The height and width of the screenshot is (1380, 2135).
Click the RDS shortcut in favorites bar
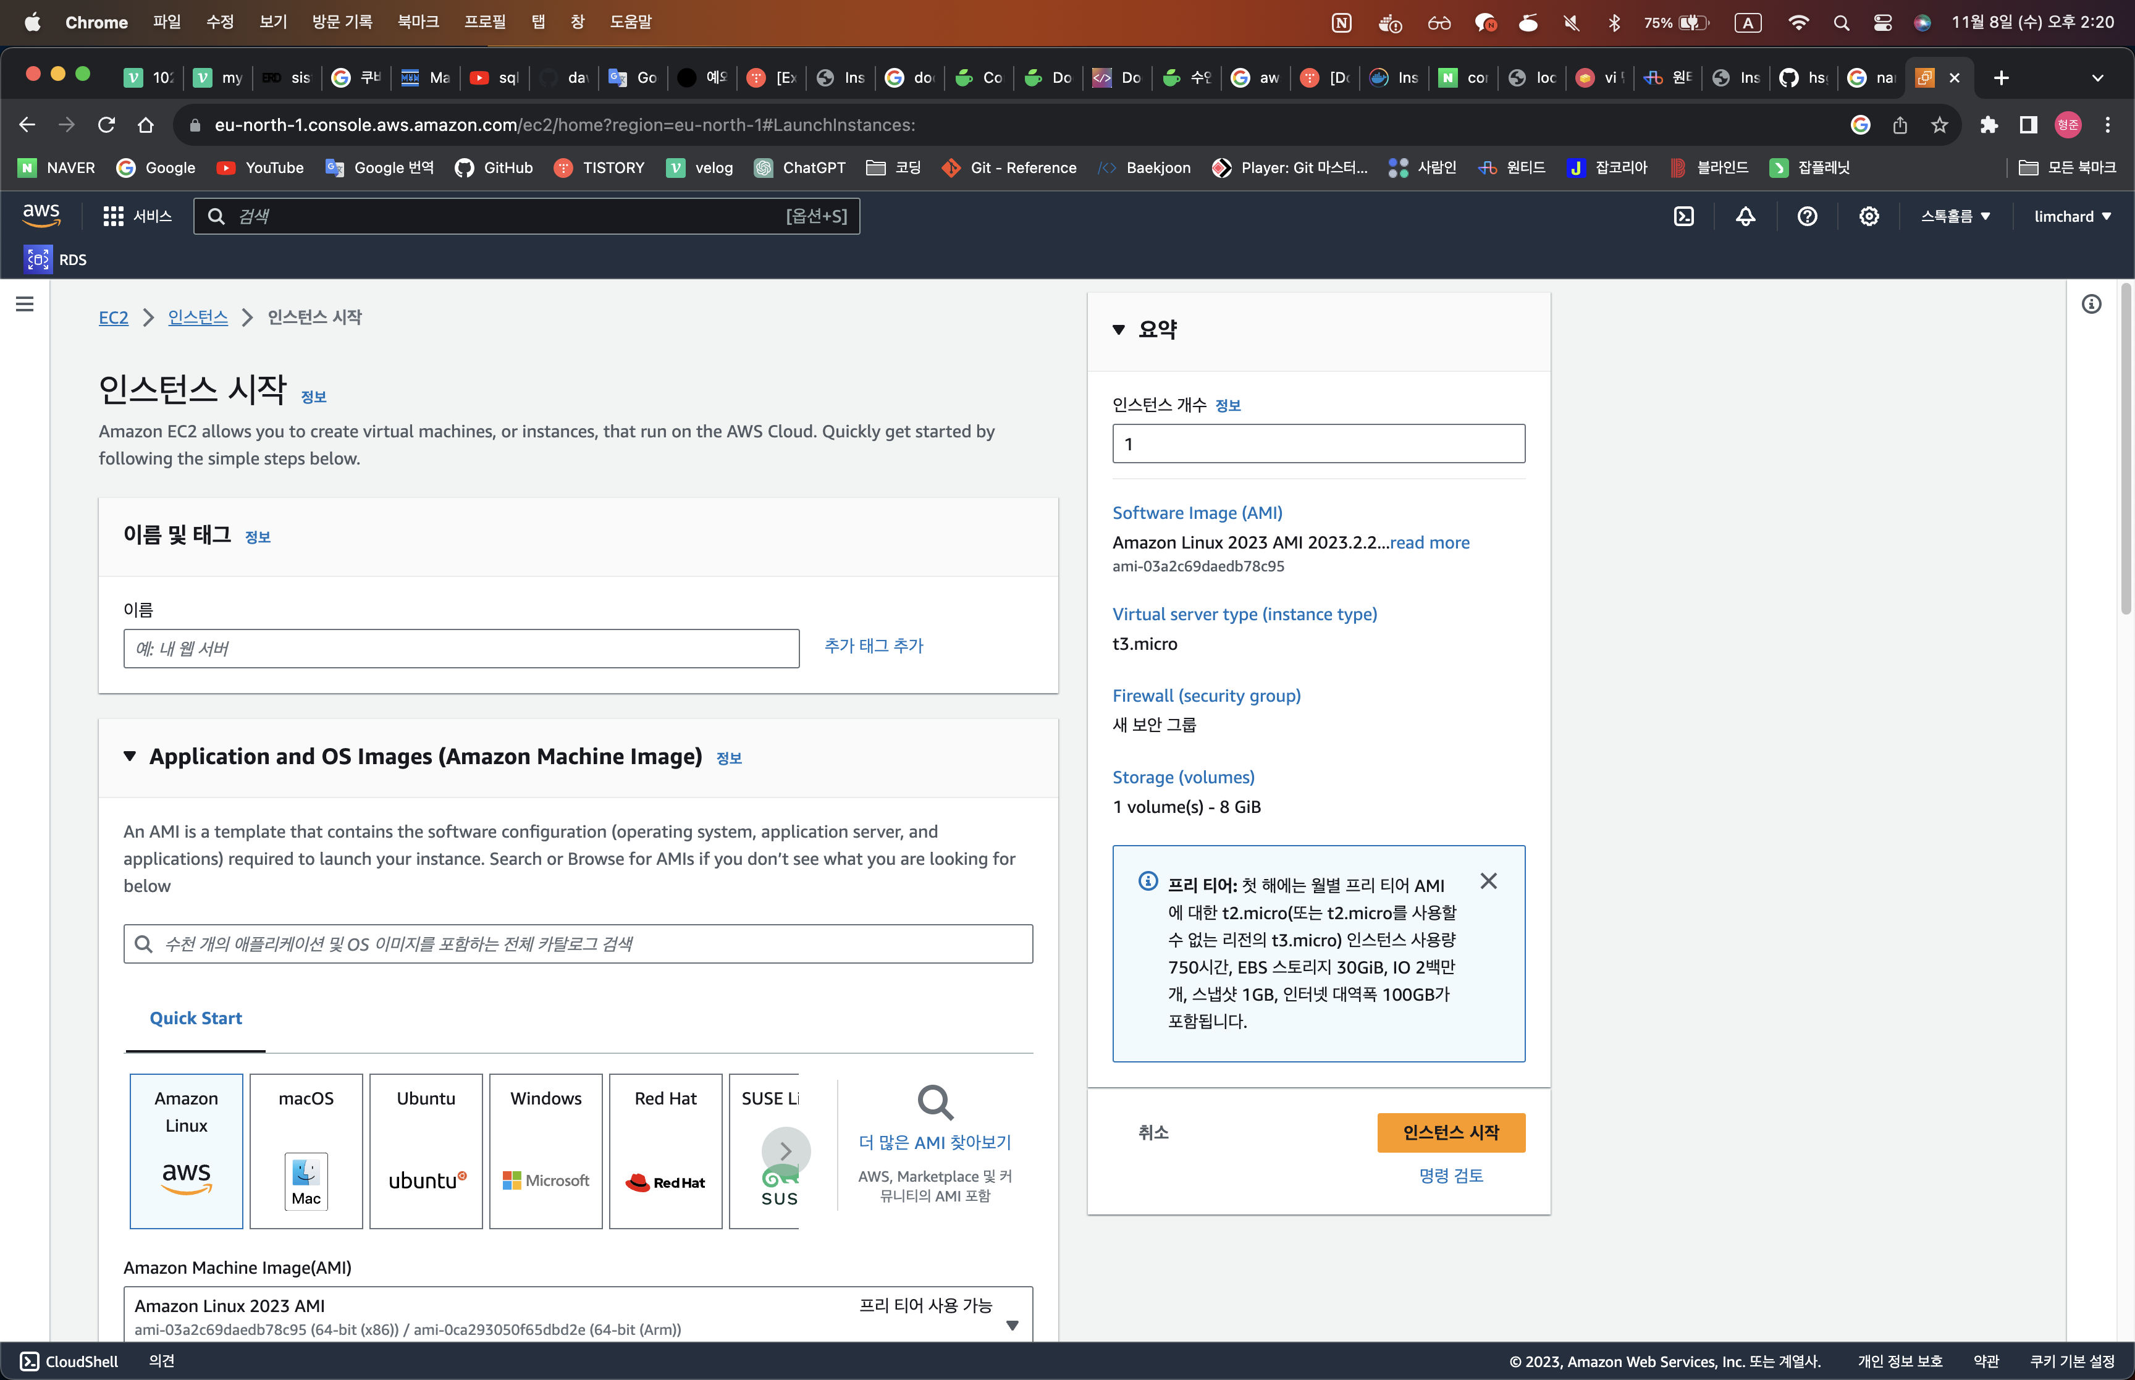pos(56,260)
